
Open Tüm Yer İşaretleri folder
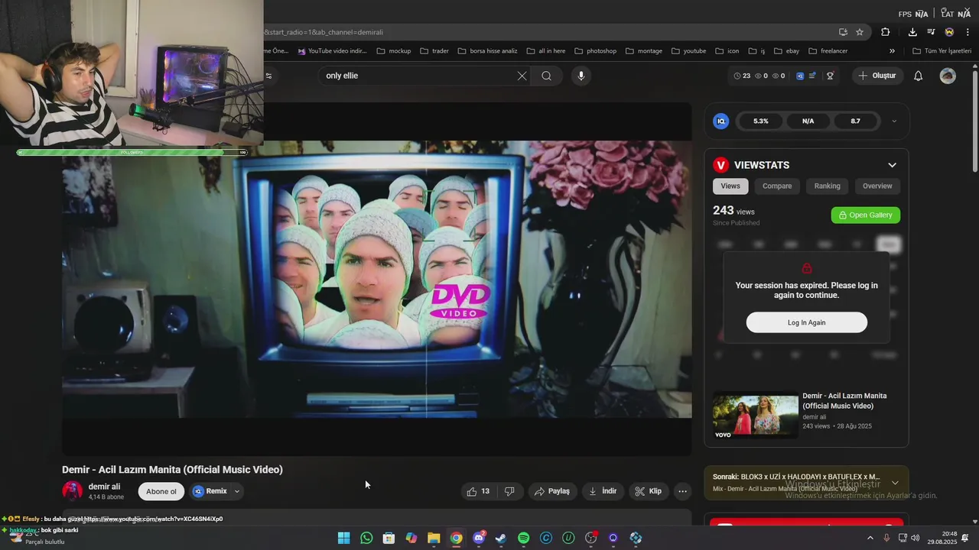(942, 51)
